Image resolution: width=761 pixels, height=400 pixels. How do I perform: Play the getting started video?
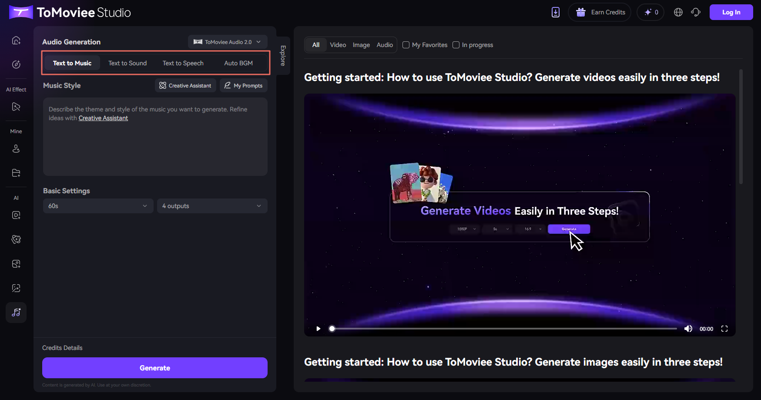(318, 329)
